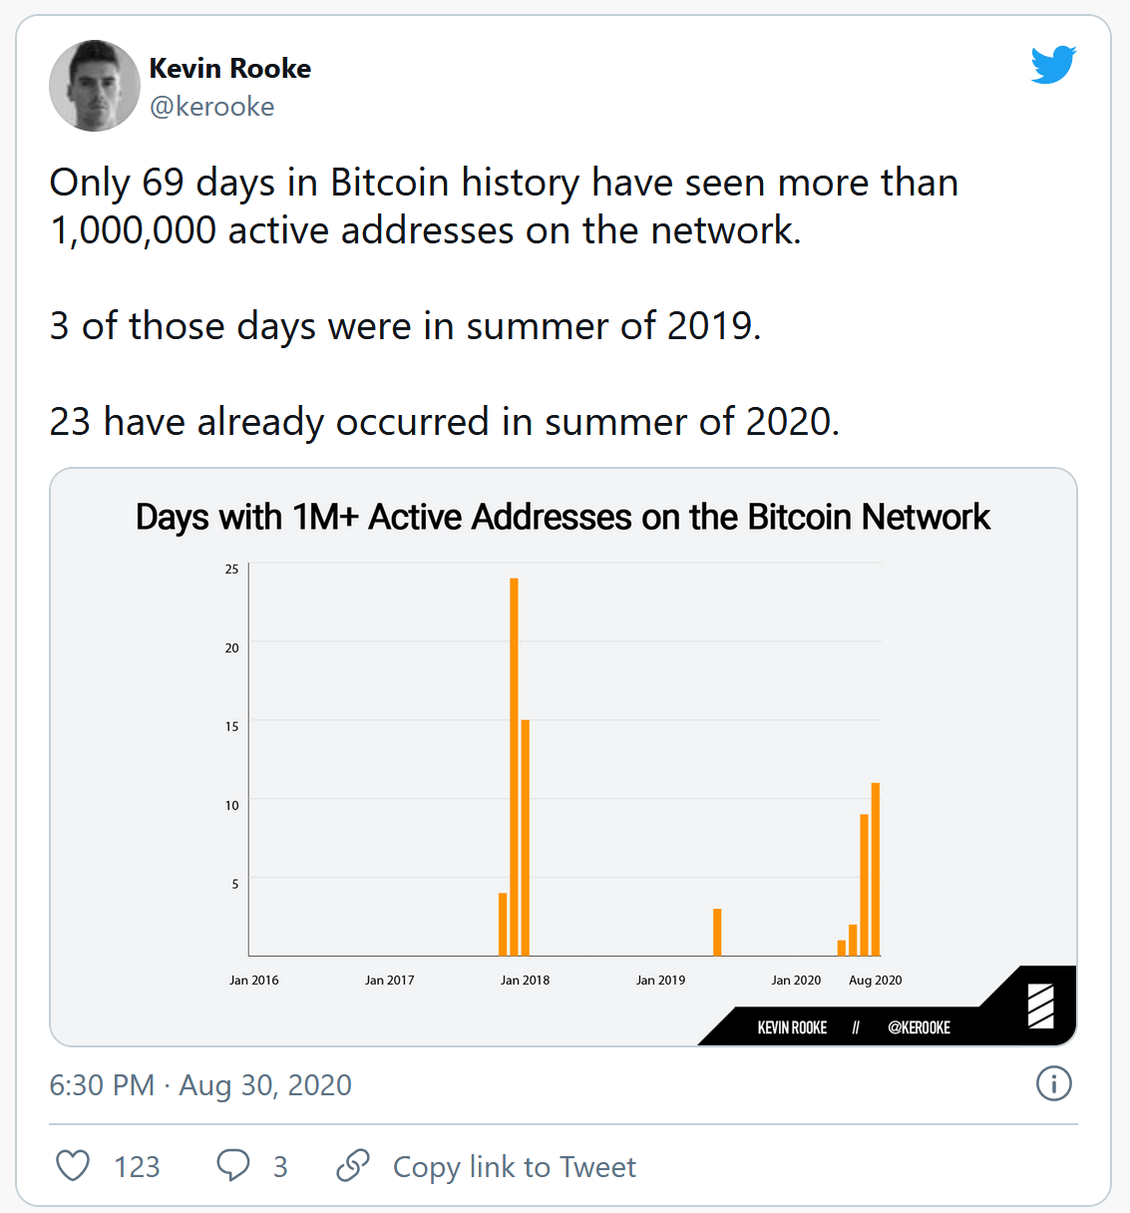Like the tweet with heart icon
This screenshot has width=1130, height=1213.
click(x=73, y=1165)
